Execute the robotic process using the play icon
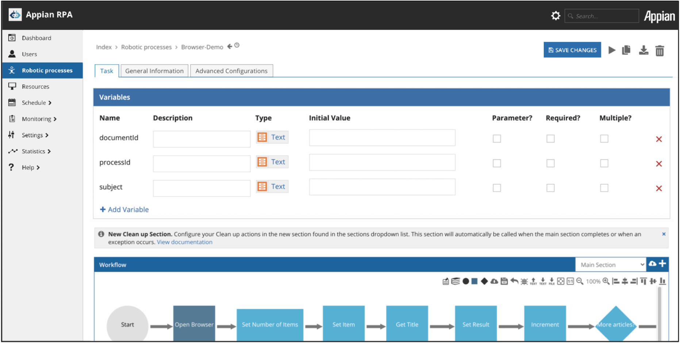680x343 pixels. point(612,50)
